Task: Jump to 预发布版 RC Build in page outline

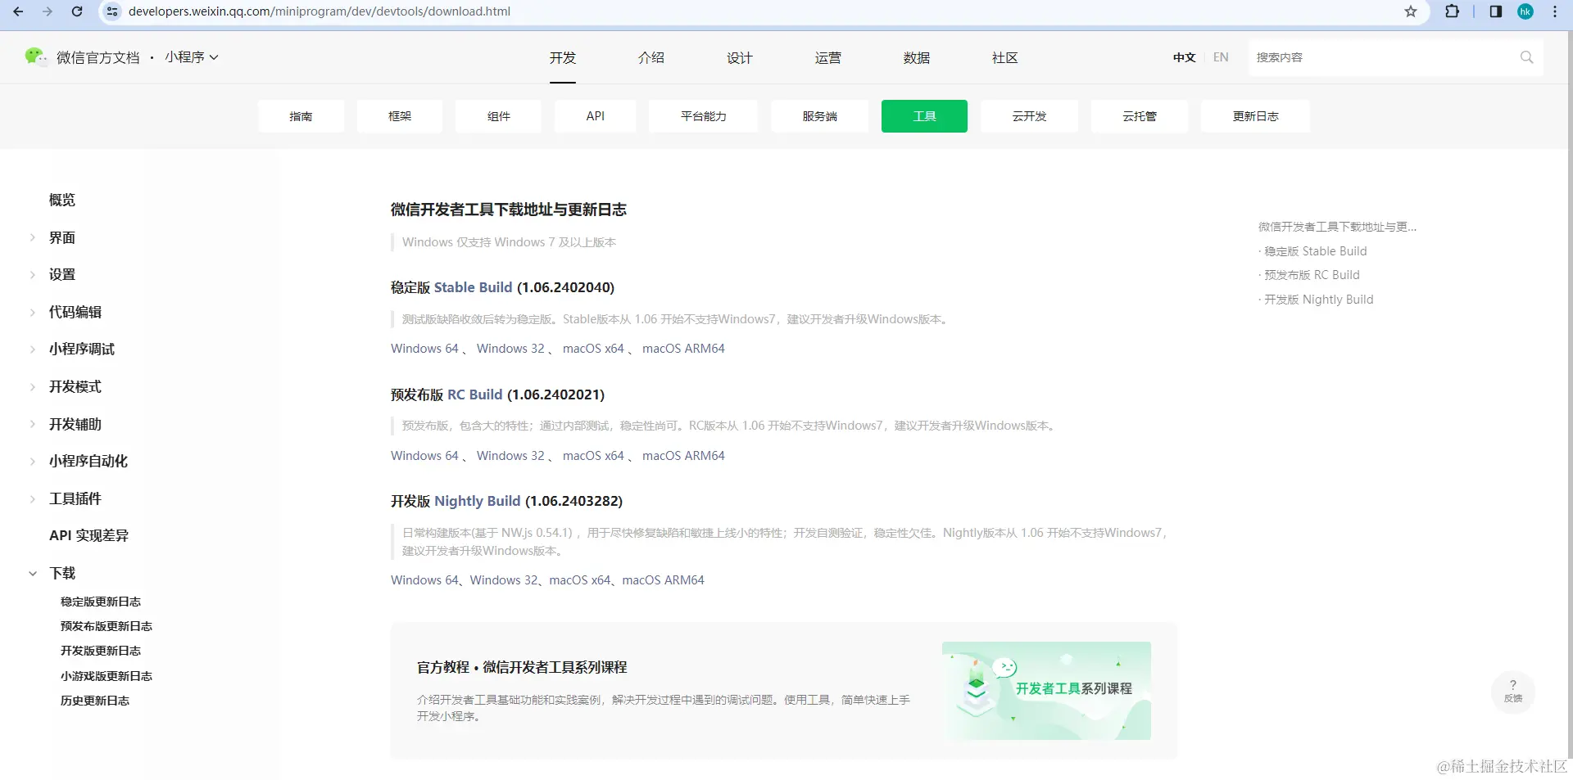Action: pyautogui.click(x=1312, y=275)
